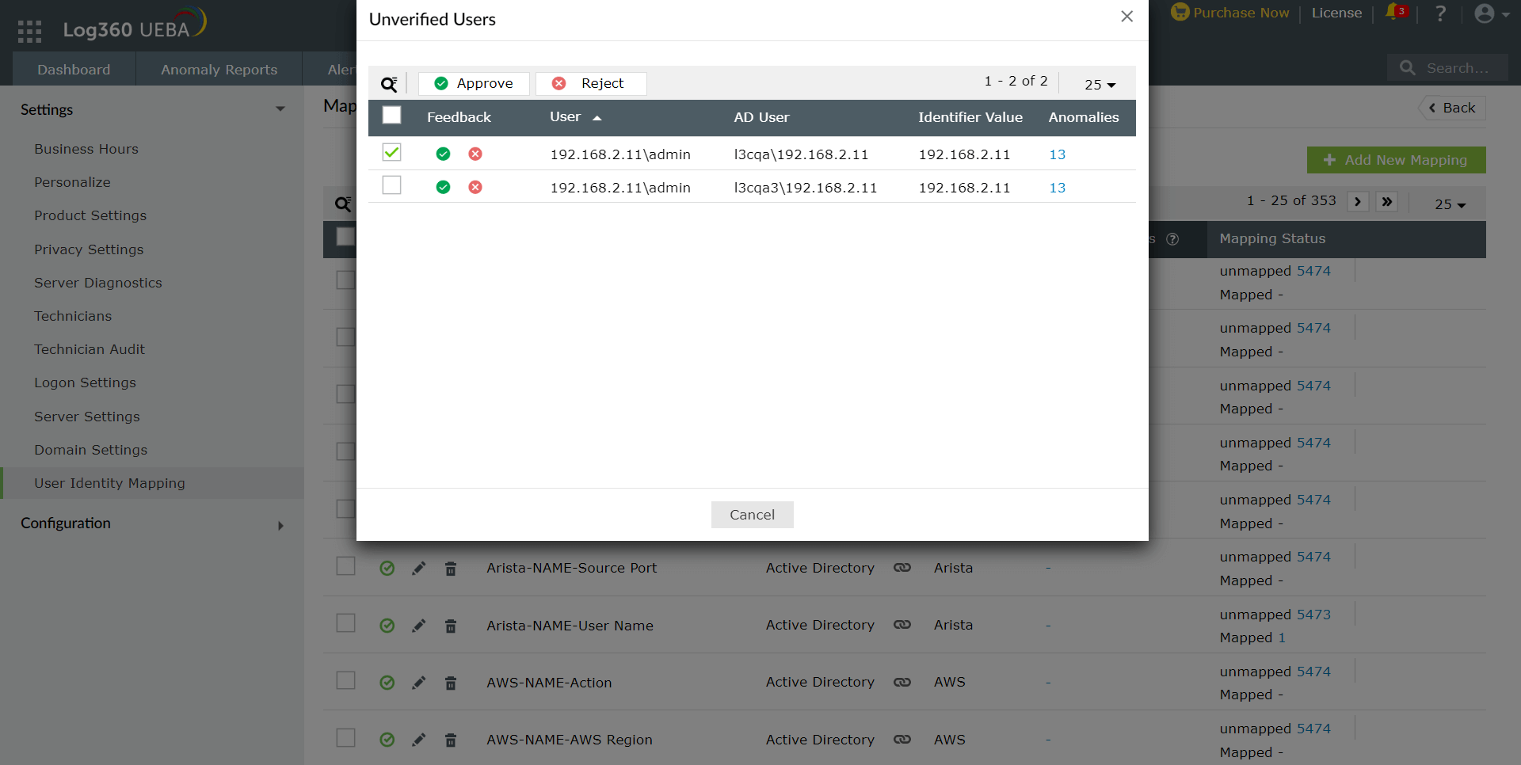
Task: Close the Unverified Users dialog
Action: pos(1127,17)
